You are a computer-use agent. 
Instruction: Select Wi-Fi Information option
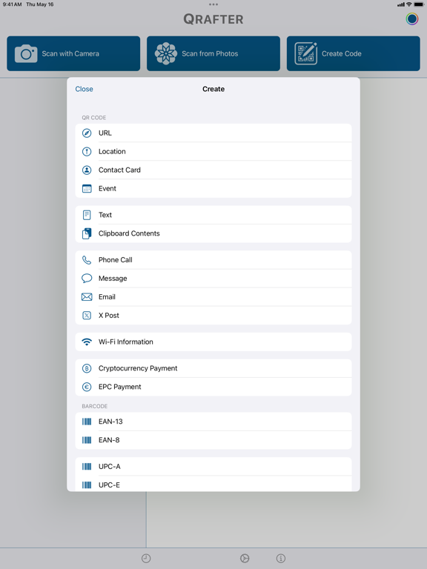213,342
